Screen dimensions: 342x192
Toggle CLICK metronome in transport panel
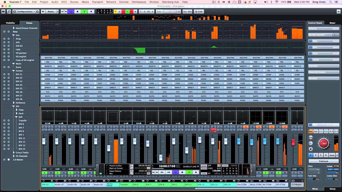[x=204, y=166]
